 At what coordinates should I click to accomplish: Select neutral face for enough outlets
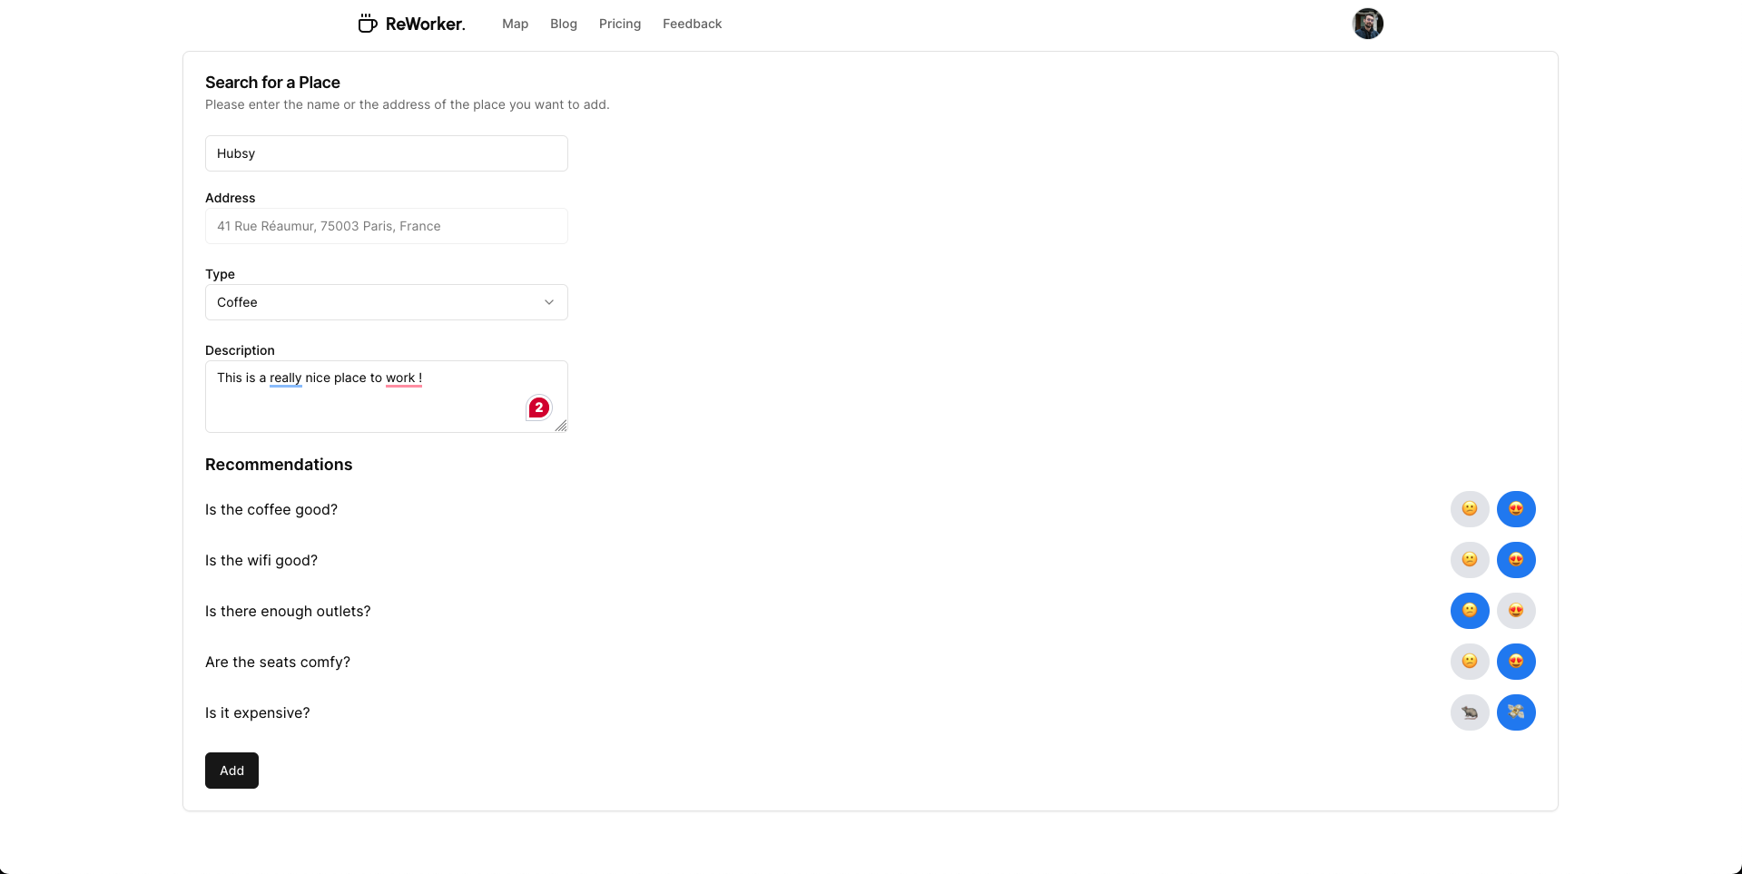coord(1470,611)
